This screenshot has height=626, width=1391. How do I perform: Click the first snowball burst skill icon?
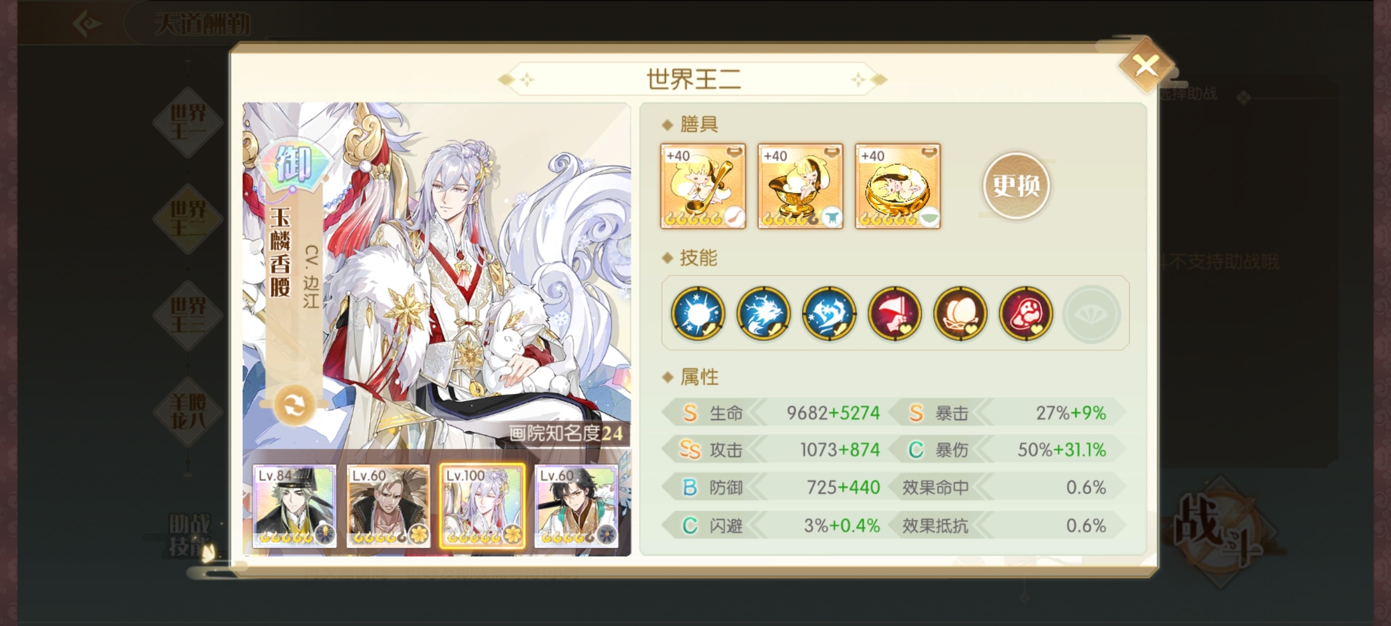pos(698,313)
